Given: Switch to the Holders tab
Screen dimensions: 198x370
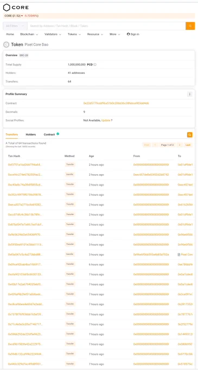Looking at the screenshot, I should [31, 134].
